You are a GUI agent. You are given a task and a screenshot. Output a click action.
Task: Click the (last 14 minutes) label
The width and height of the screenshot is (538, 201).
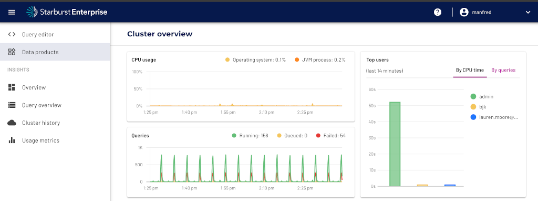pos(385,71)
